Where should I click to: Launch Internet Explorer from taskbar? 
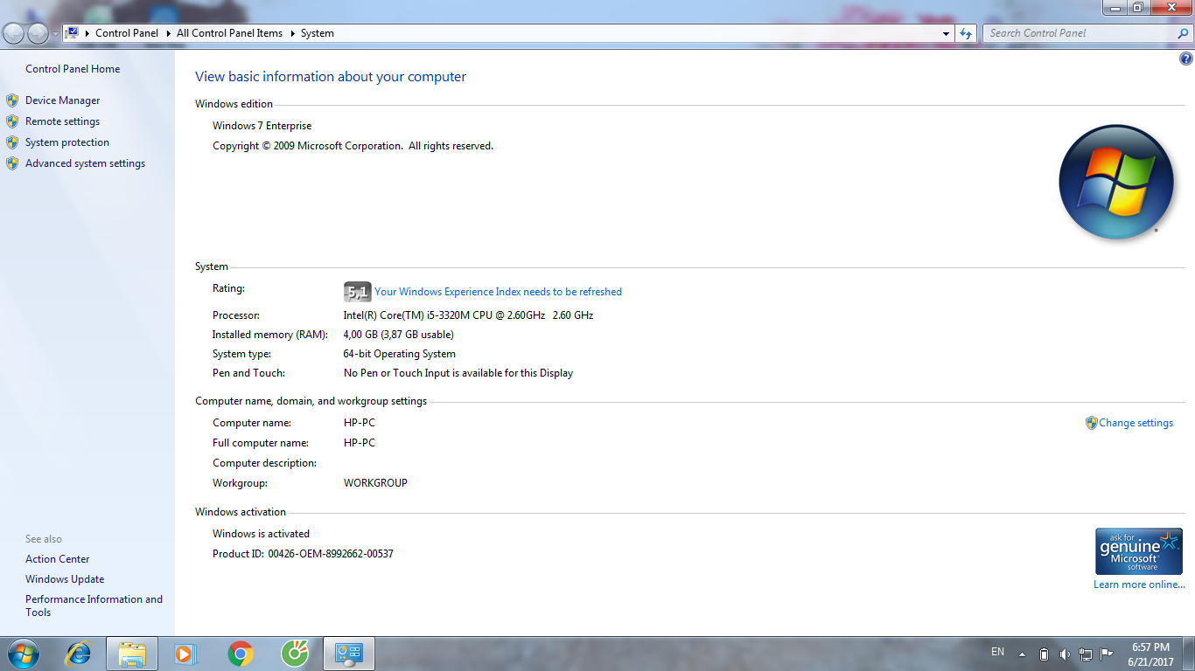click(x=79, y=654)
